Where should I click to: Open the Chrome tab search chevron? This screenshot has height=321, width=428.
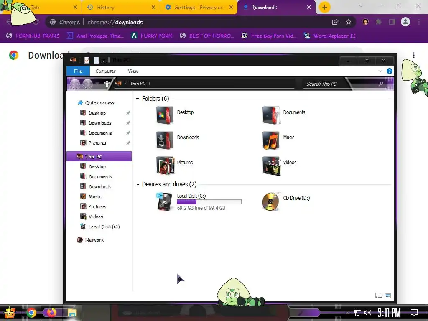point(361,6)
